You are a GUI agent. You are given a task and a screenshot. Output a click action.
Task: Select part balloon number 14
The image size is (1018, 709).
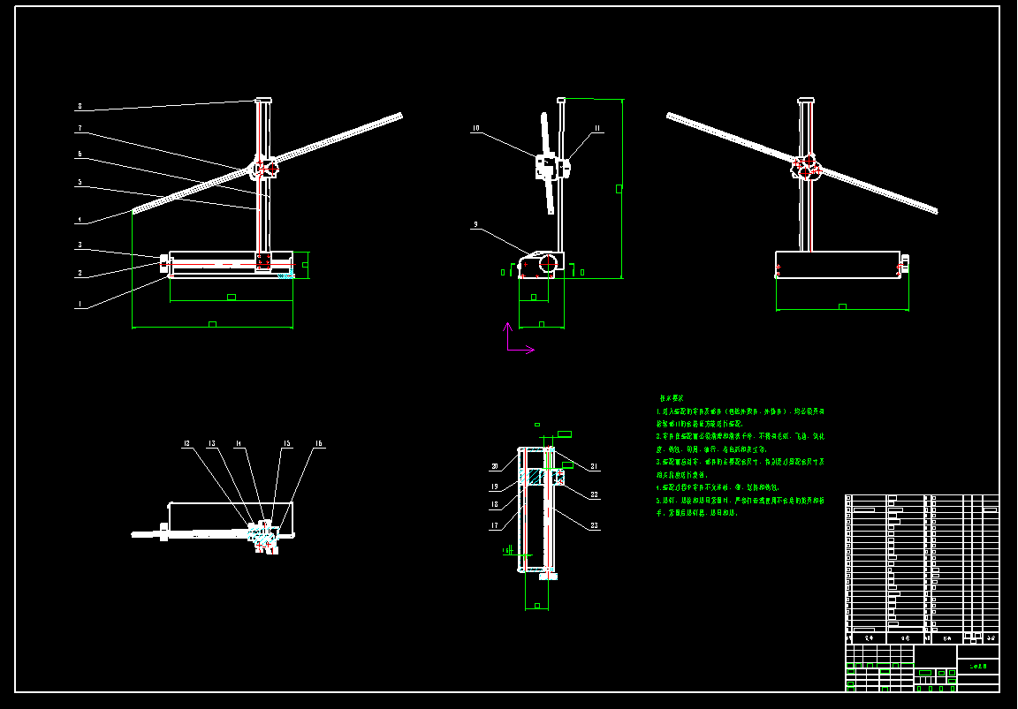point(239,444)
